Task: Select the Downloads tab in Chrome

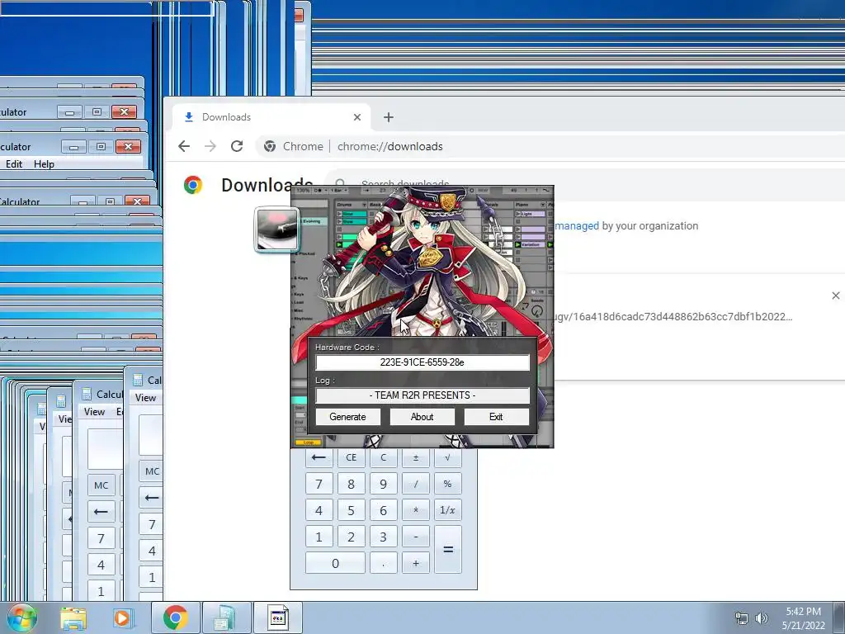Action: click(270, 117)
